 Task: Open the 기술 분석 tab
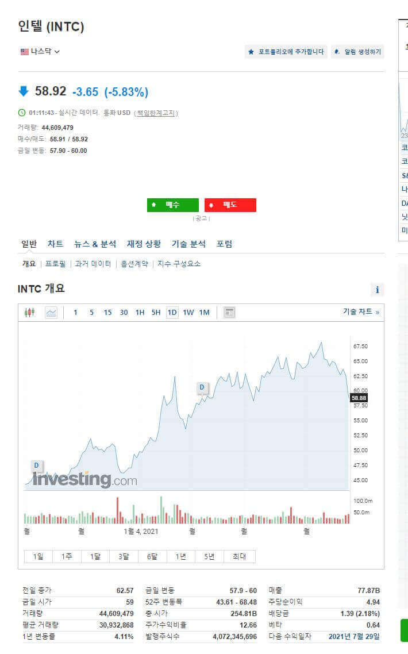click(188, 244)
